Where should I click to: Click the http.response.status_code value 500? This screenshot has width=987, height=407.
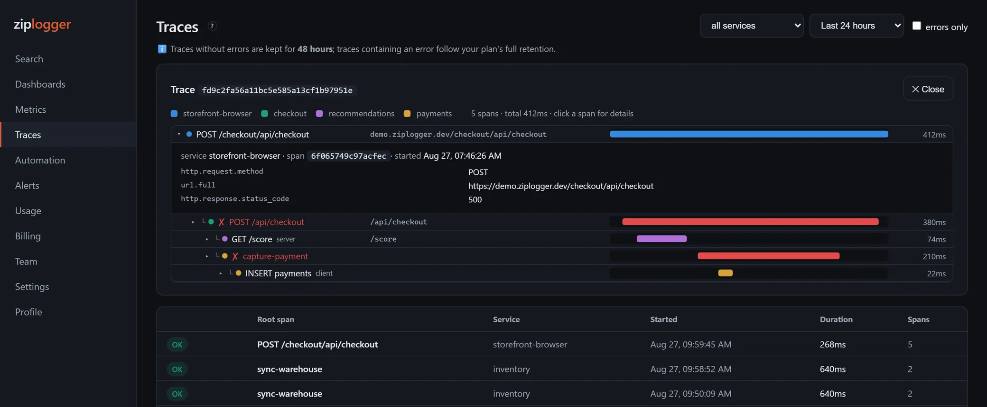click(x=475, y=199)
